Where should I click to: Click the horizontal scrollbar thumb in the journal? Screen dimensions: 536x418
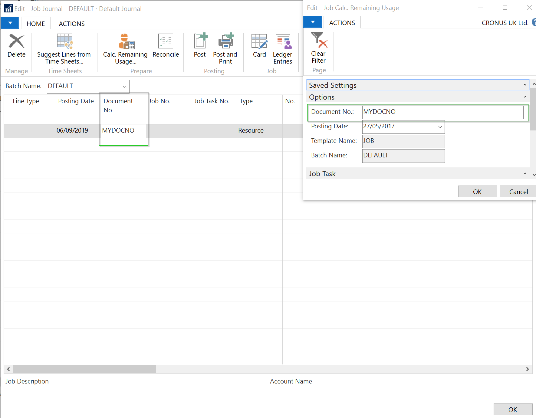(84, 369)
